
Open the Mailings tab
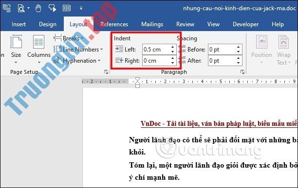tap(152, 24)
